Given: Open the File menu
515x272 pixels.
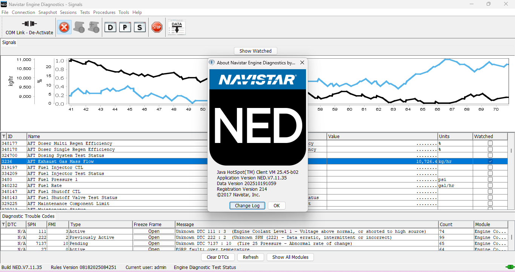Looking at the screenshot, I should coord(5,12).
